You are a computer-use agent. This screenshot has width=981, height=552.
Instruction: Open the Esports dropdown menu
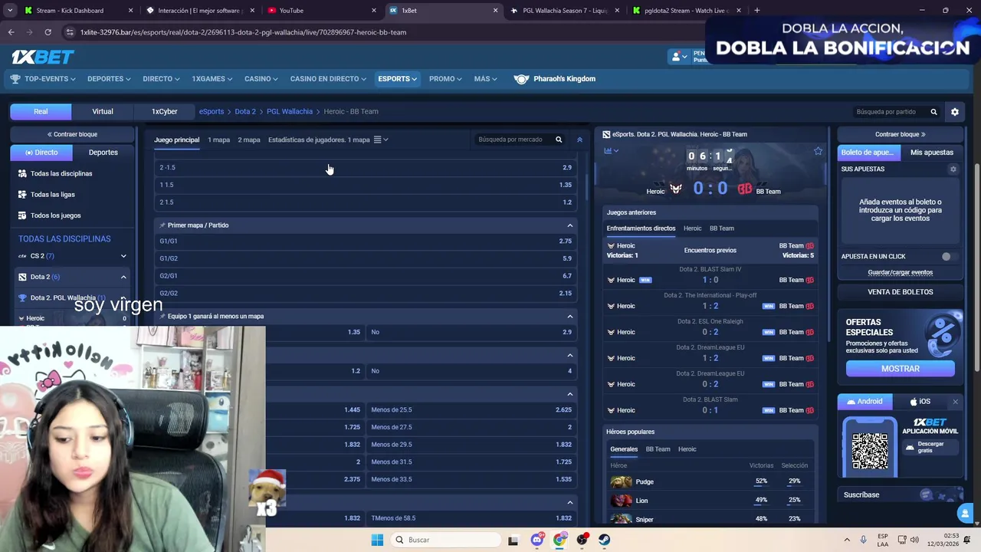[397, 79]
